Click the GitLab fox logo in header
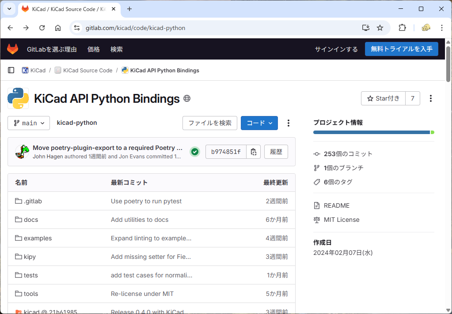Viewport: 452px width, 314px height. pyautogui.click(x=12, y=49)
